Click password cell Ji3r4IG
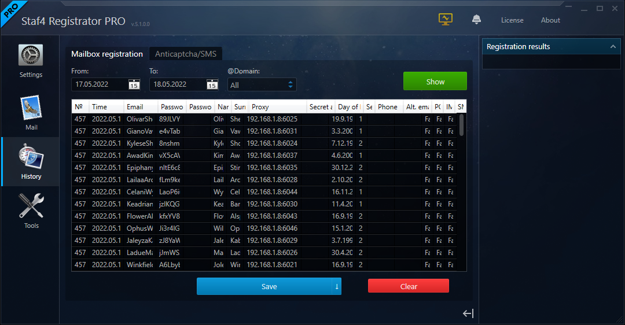This screenshot has height=325, width=625. coord(170,228)
